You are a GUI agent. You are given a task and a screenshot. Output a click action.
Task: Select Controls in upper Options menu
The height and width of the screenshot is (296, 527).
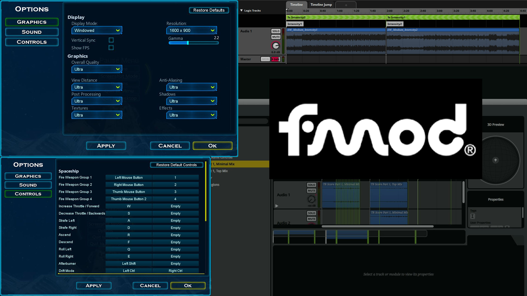pos(32,42)
